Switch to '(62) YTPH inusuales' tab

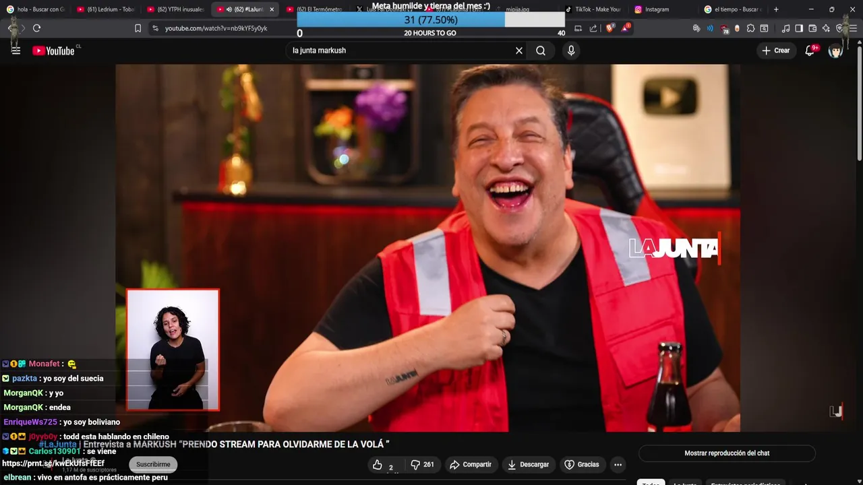tap(175, 9)
